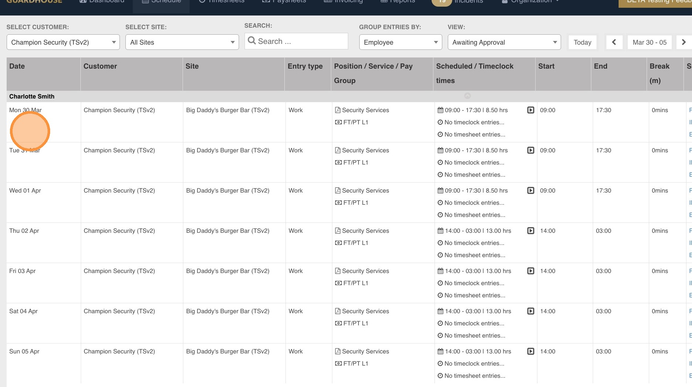692x387 pixels.
Task: Click the 03:00 end time for Fri 03 Apr
Action: 603,271
